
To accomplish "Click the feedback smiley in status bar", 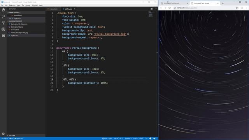I will click(150, 138).
